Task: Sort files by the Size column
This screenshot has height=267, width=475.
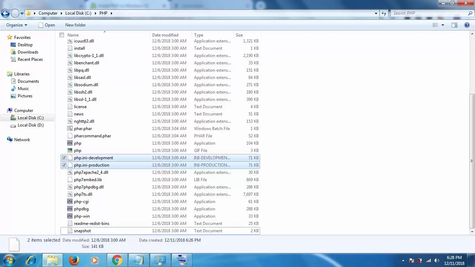Action: (x=239, y=35)
